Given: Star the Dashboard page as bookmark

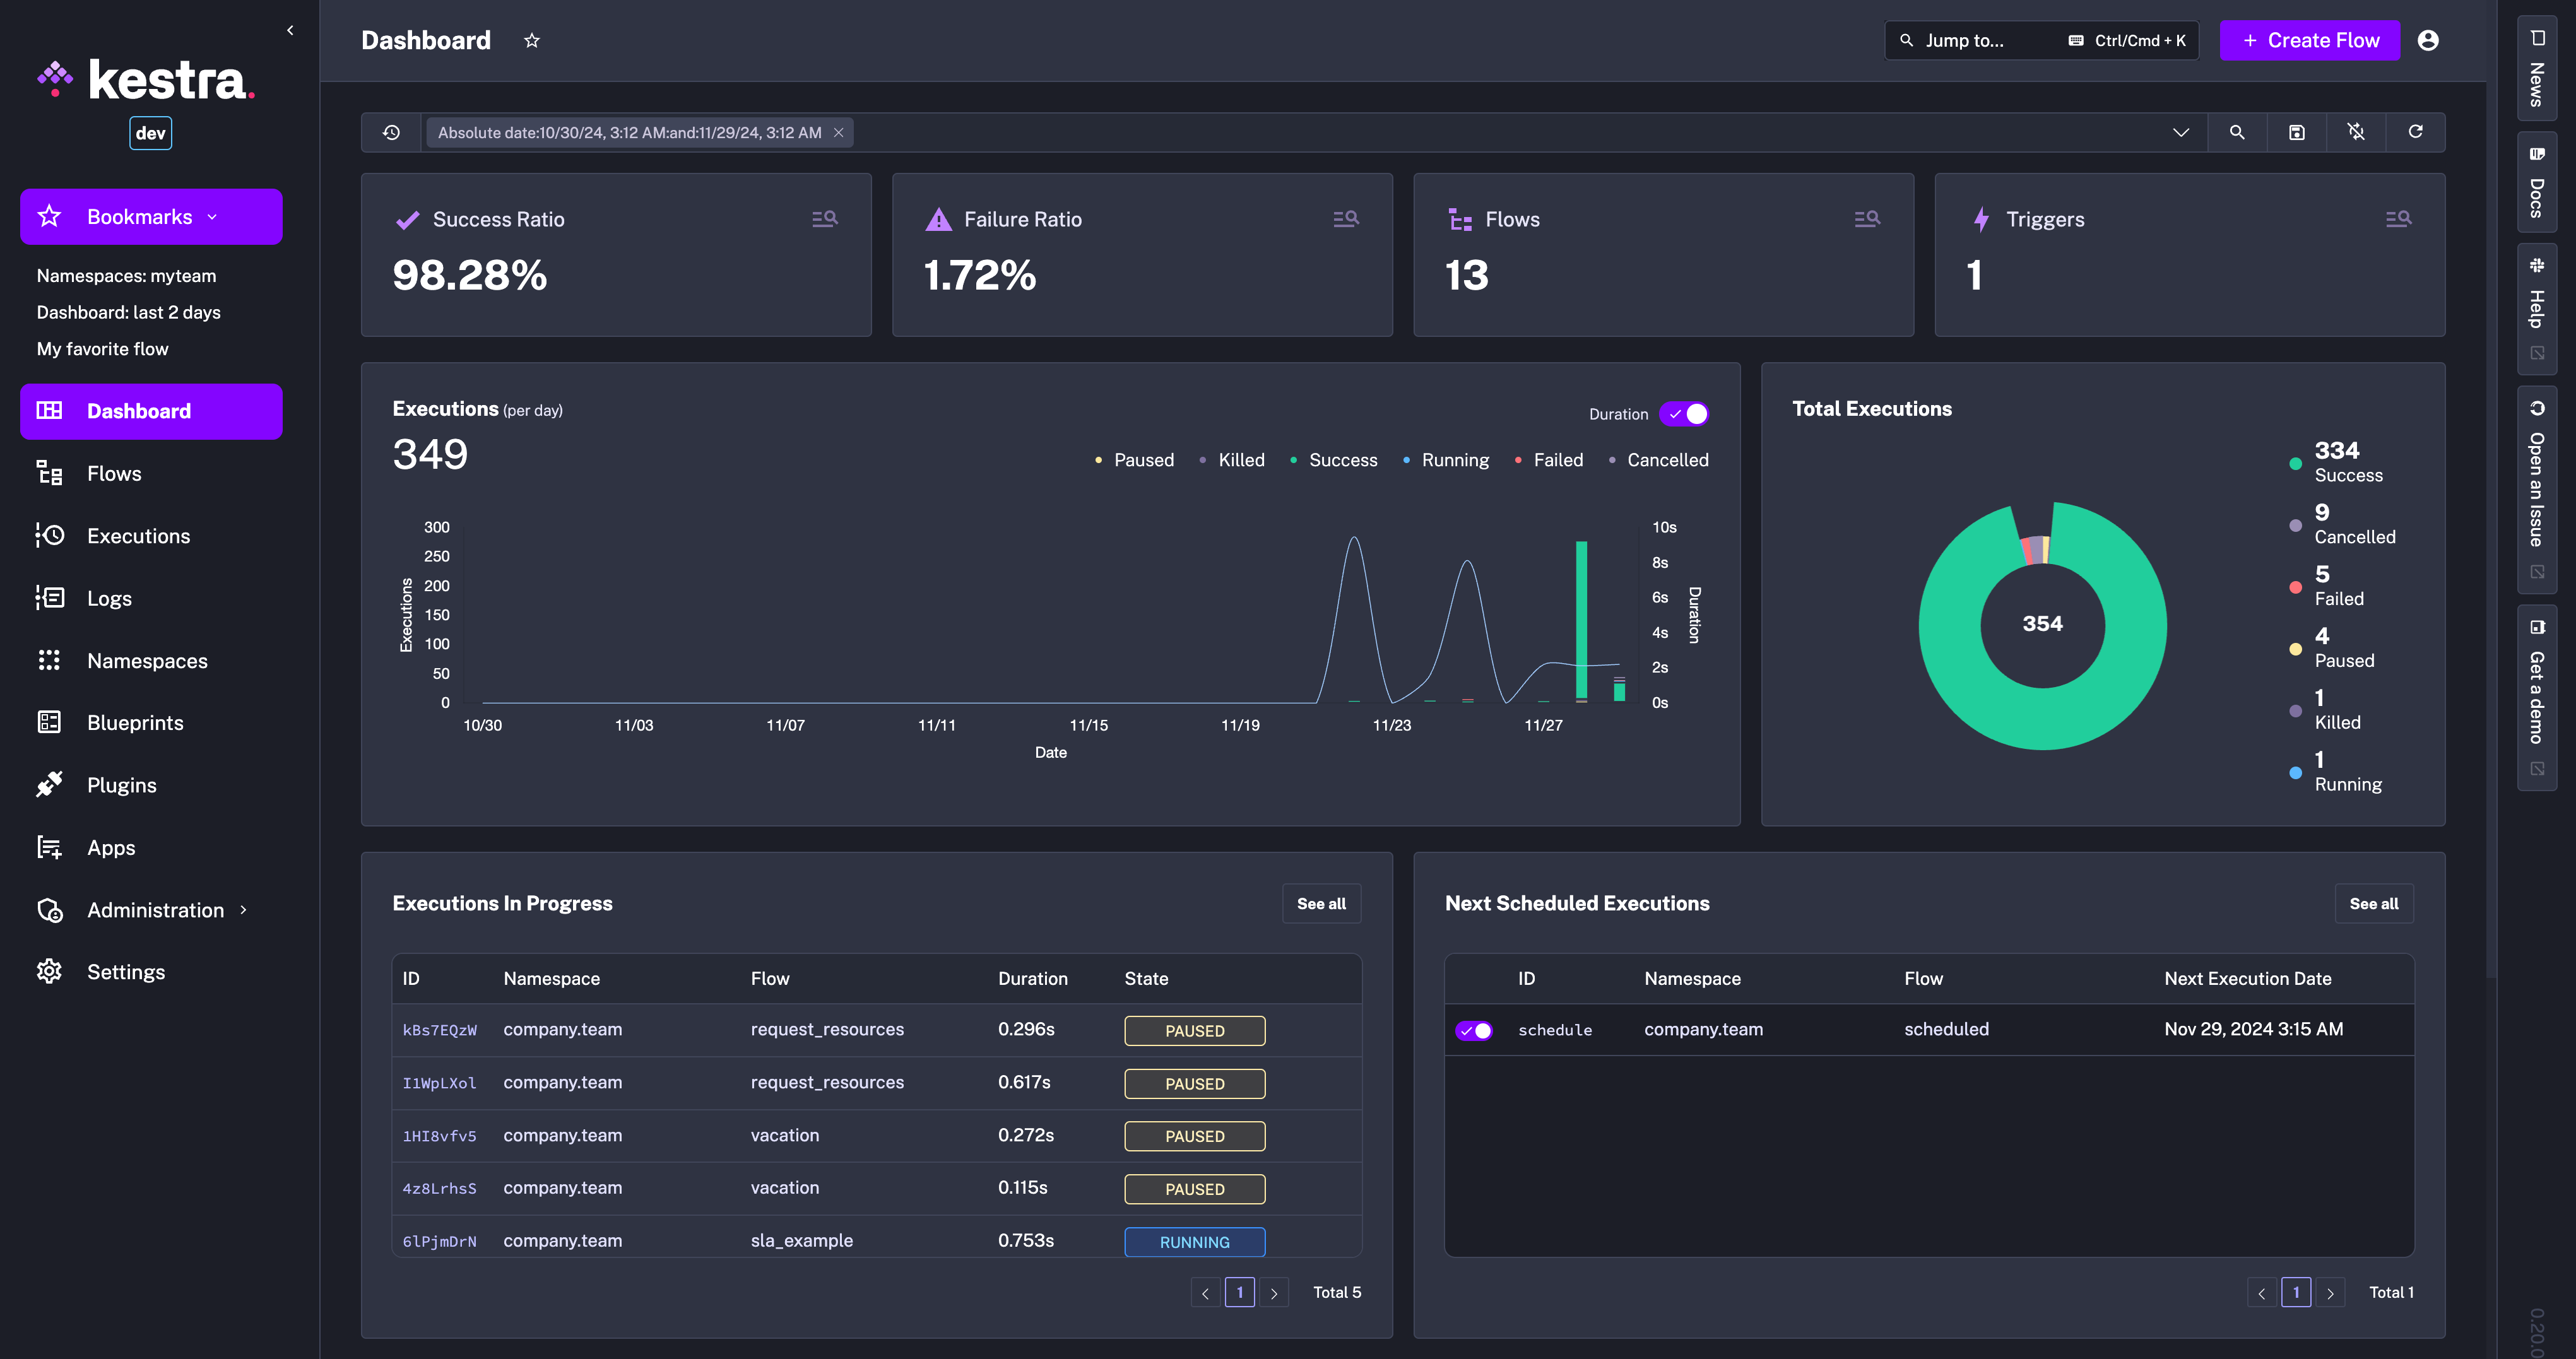Looking at the screenshot, I should coord(532,41).
